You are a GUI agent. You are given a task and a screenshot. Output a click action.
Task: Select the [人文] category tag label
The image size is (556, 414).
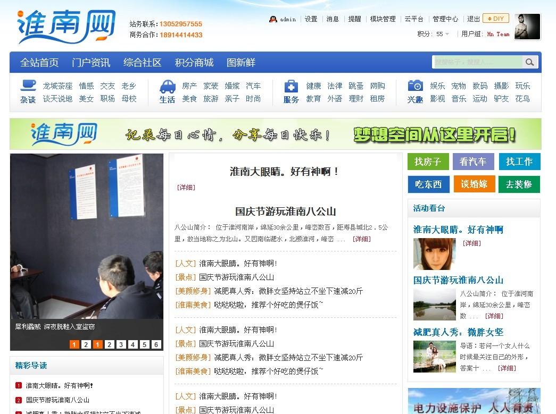(x=185, y=263)
